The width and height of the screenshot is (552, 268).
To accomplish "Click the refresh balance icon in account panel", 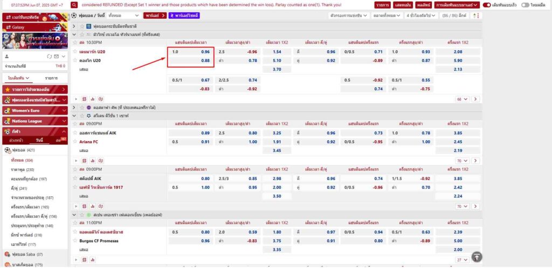I will 50,56.
